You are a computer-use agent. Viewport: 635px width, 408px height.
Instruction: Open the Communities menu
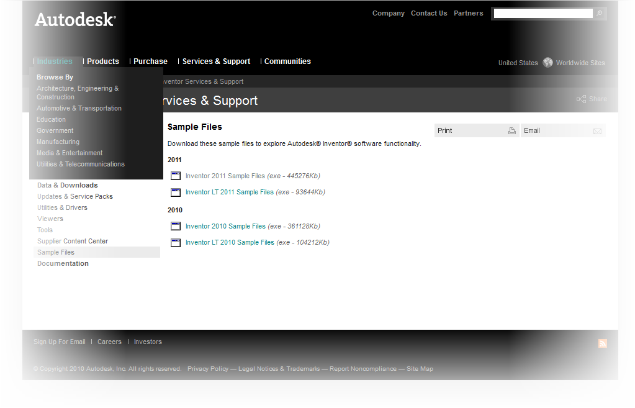[x=287, y=61]
